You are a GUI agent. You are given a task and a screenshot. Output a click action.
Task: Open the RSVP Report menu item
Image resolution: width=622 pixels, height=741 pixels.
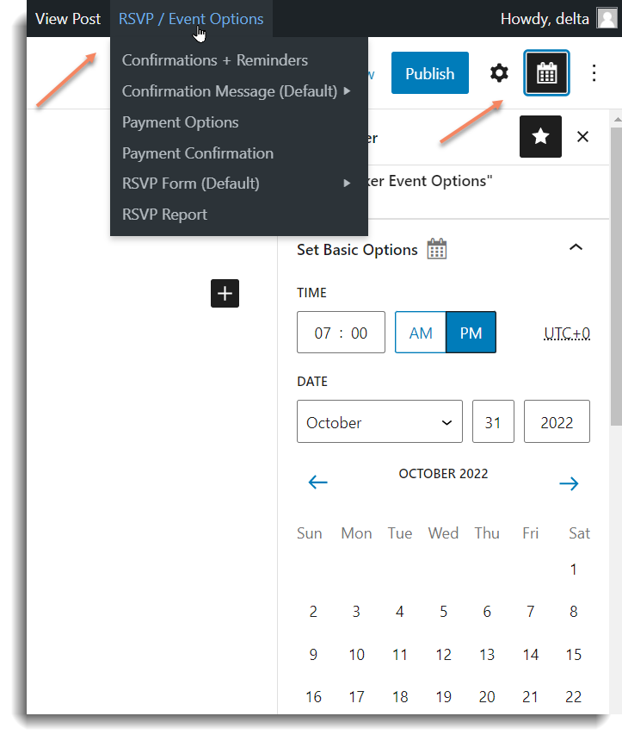pyautogui.click(x=164, y=215)
